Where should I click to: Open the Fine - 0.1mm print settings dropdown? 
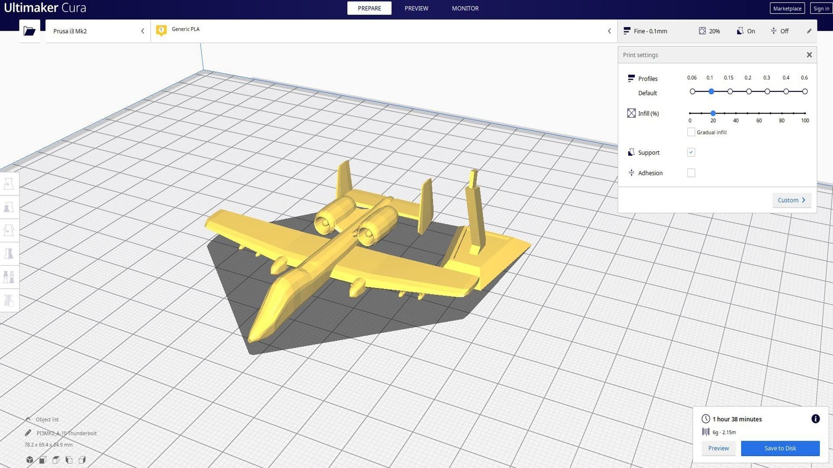[x=717, y=31]
